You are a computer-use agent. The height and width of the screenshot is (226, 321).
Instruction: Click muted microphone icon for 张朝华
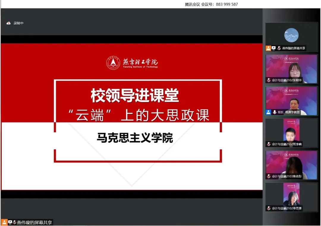(269, 80)
